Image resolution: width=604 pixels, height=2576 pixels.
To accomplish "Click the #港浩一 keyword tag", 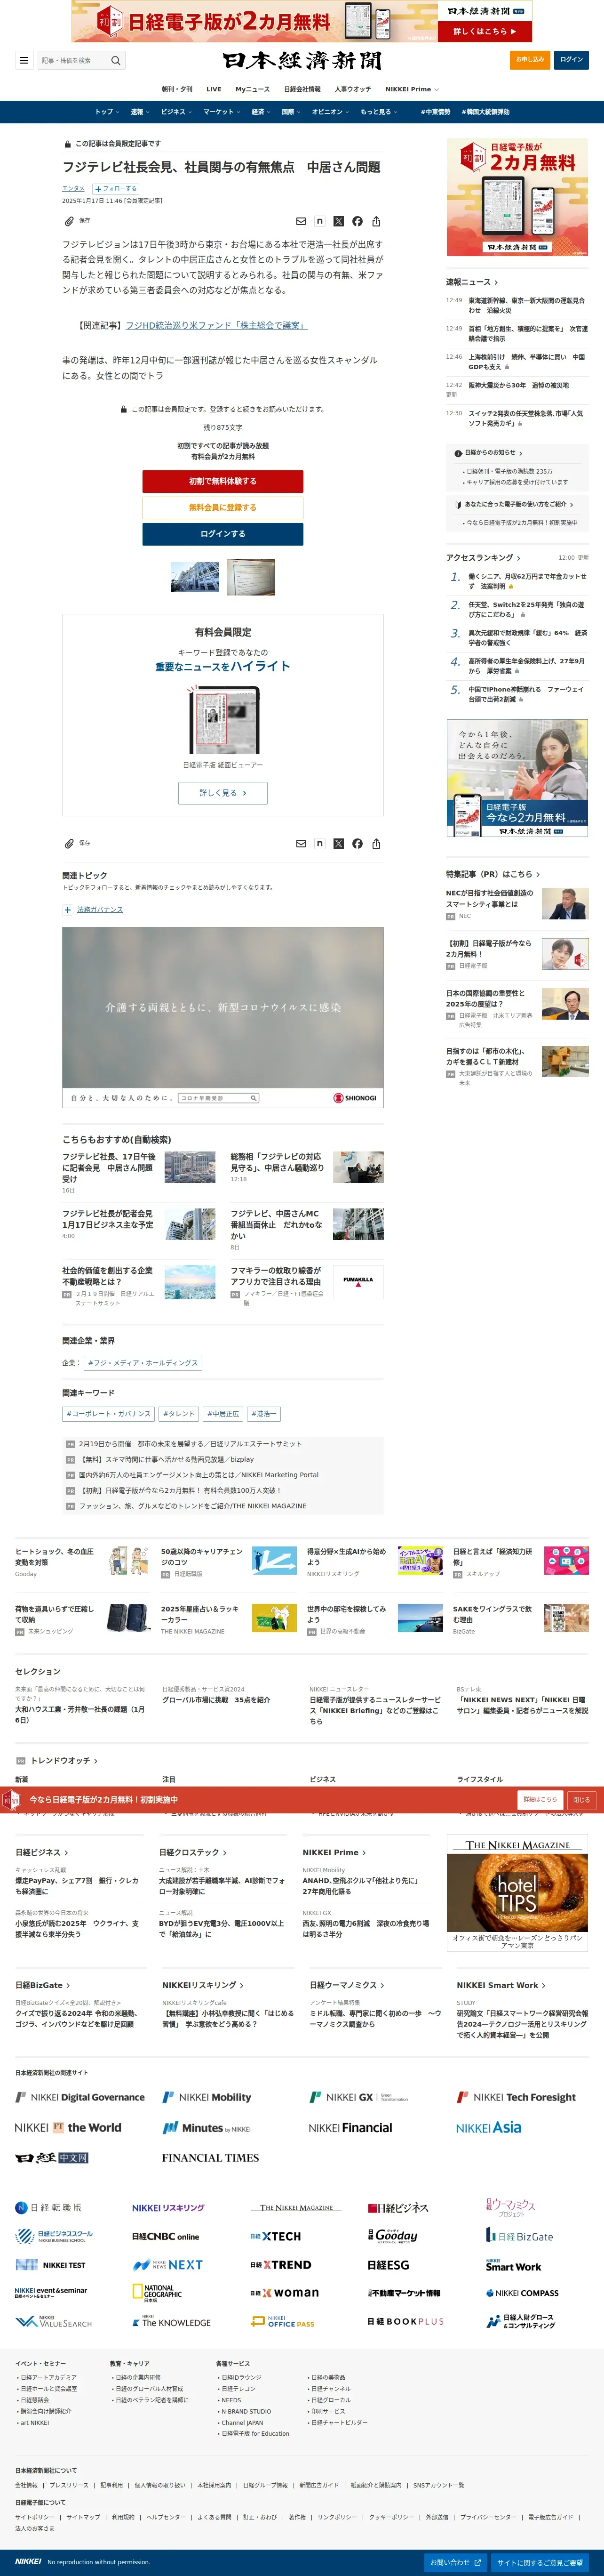I will coord(264,1414).
